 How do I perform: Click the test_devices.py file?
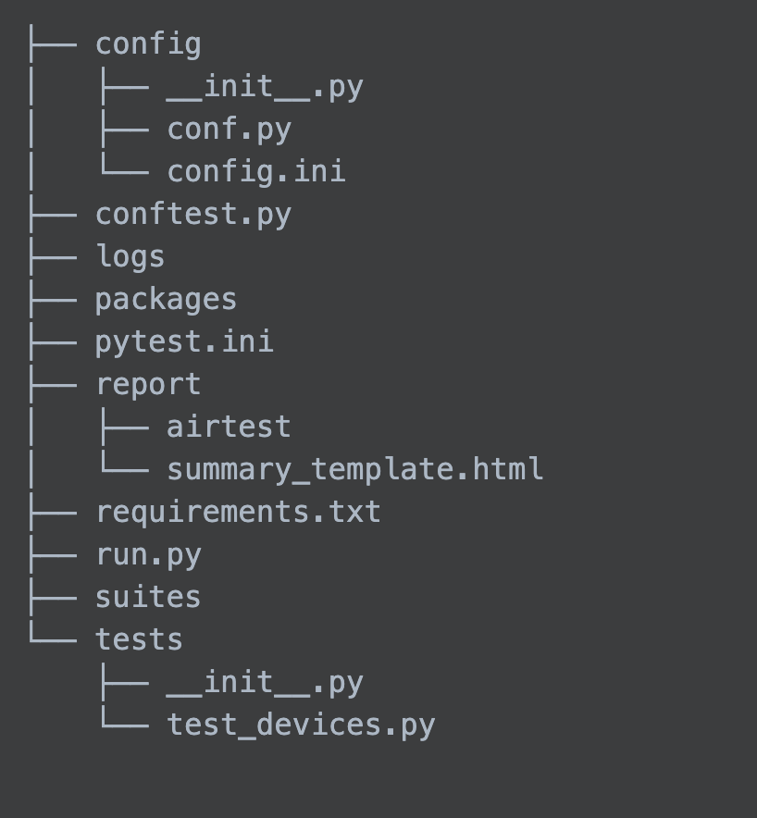pos(301,725)
